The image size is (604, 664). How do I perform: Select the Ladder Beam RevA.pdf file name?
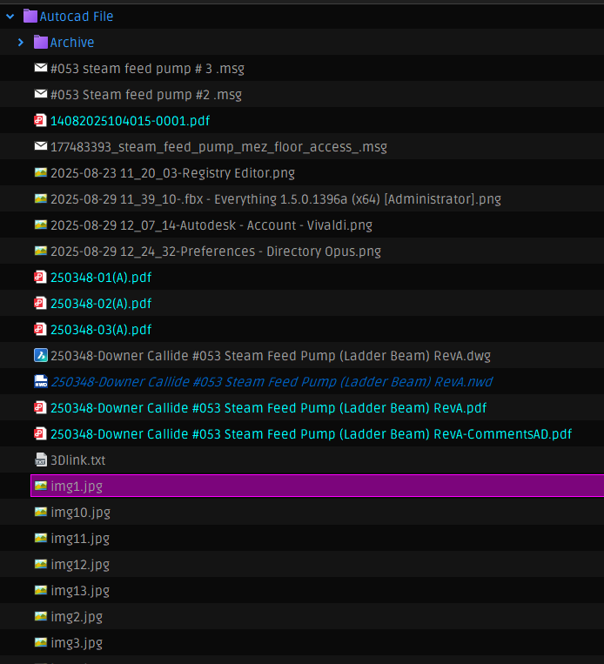pos(269,408)
